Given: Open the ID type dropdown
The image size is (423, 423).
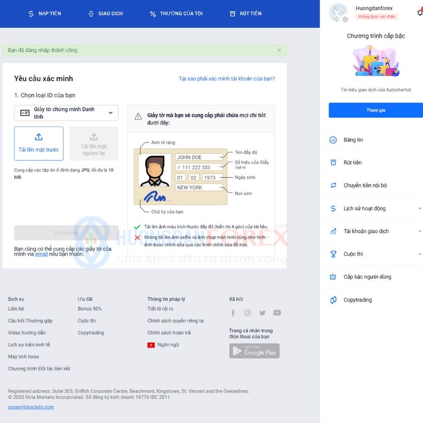Looking at the screenshot, I should pos(66,113).
